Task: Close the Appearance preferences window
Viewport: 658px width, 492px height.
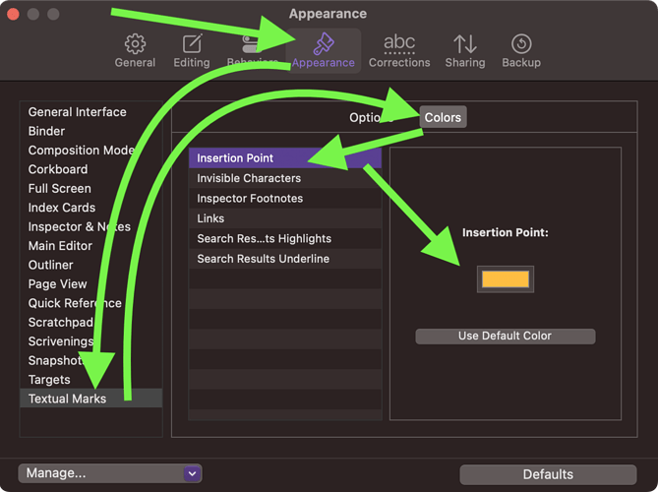Action: point(13,14)
